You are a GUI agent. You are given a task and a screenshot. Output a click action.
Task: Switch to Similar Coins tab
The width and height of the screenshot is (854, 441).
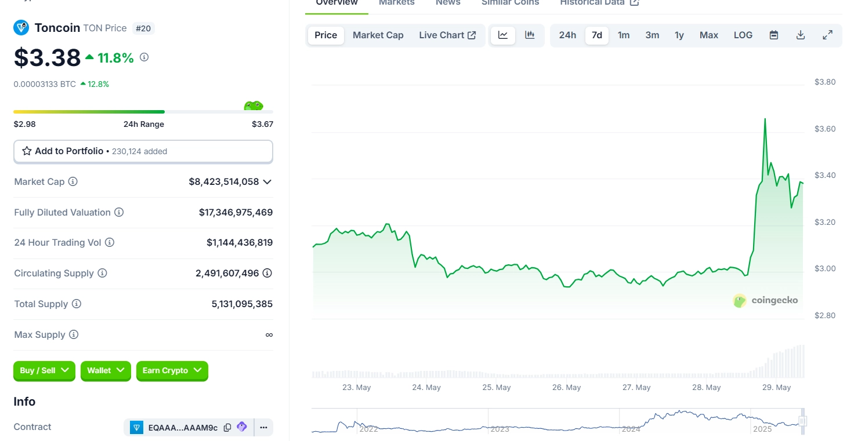click(511, 3)
